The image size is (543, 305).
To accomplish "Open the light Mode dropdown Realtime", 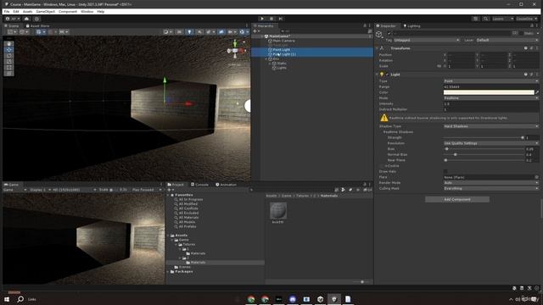I will tap(491, 98).
